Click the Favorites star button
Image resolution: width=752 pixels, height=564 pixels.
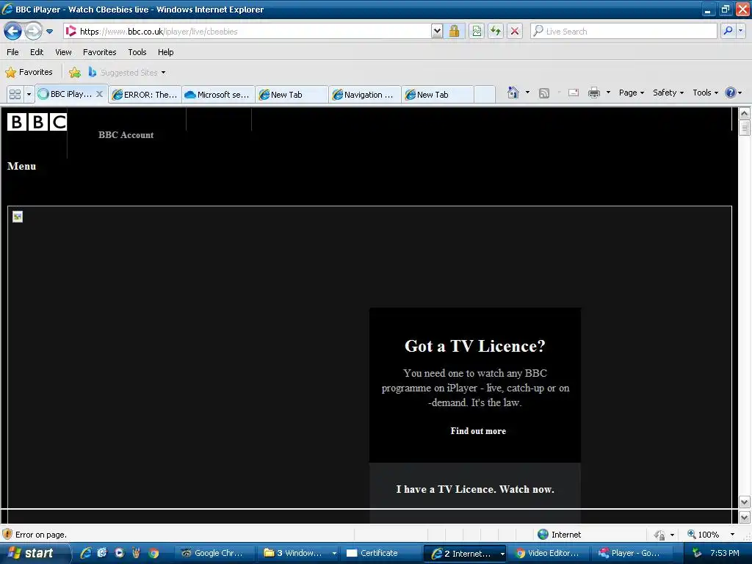[29, 73]
